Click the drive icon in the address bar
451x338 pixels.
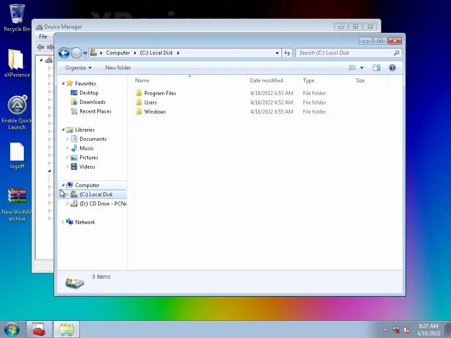pyautogui.click(x=93, y=53)
